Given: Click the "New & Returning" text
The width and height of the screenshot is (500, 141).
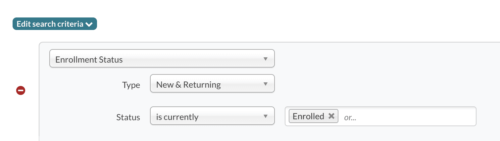Looking at the screenshot, I should 188,85.
